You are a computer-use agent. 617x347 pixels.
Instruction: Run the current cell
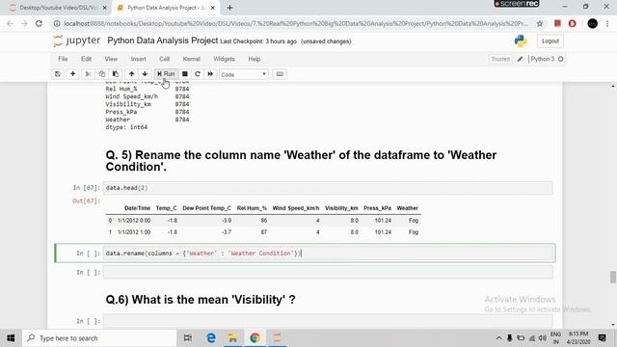click(166, 74)
